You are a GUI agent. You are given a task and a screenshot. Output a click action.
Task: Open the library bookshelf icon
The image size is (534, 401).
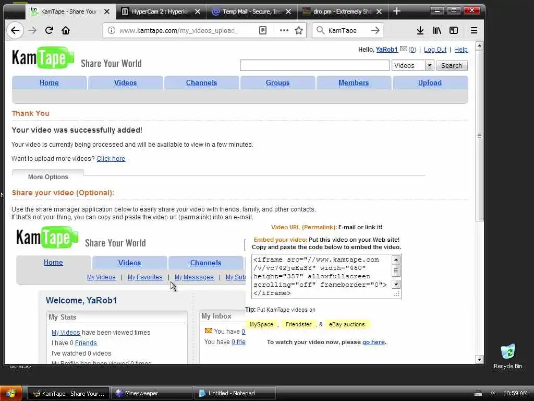[x=436, y=30]
